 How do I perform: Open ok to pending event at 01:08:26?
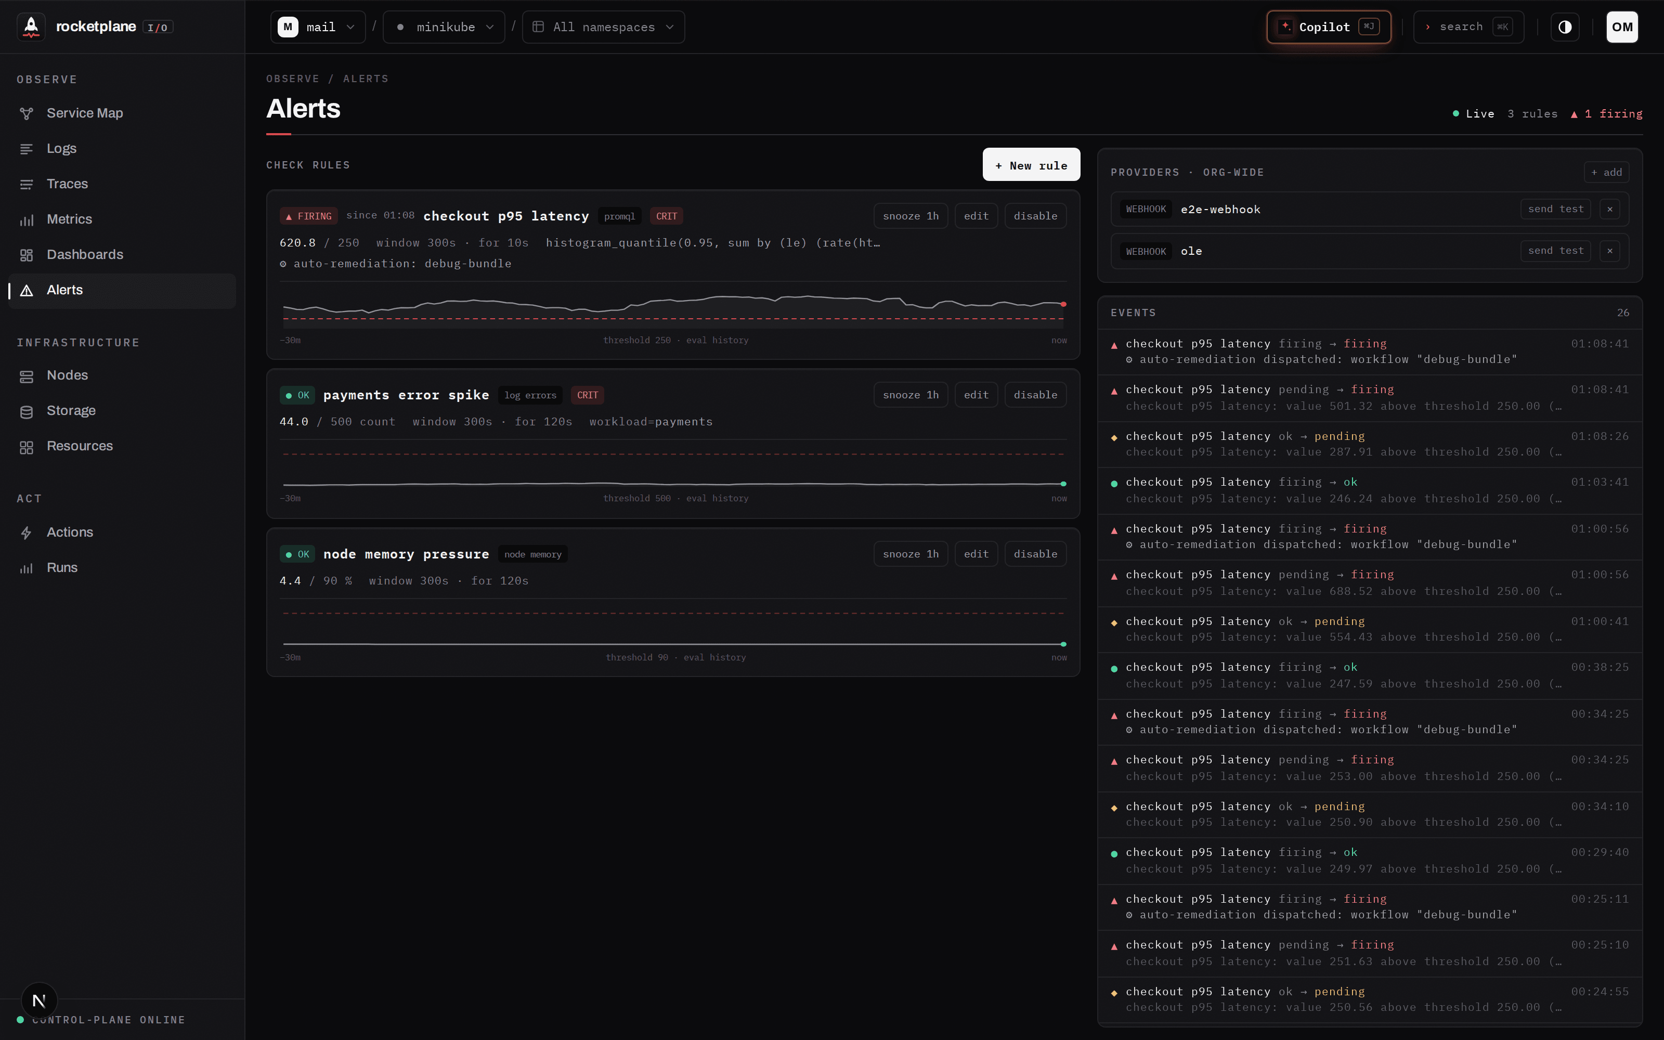pos(1370,444)
